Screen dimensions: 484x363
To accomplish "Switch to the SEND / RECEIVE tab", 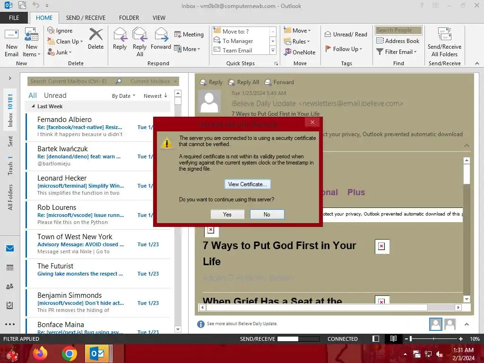I will click(x=86, y=18).
